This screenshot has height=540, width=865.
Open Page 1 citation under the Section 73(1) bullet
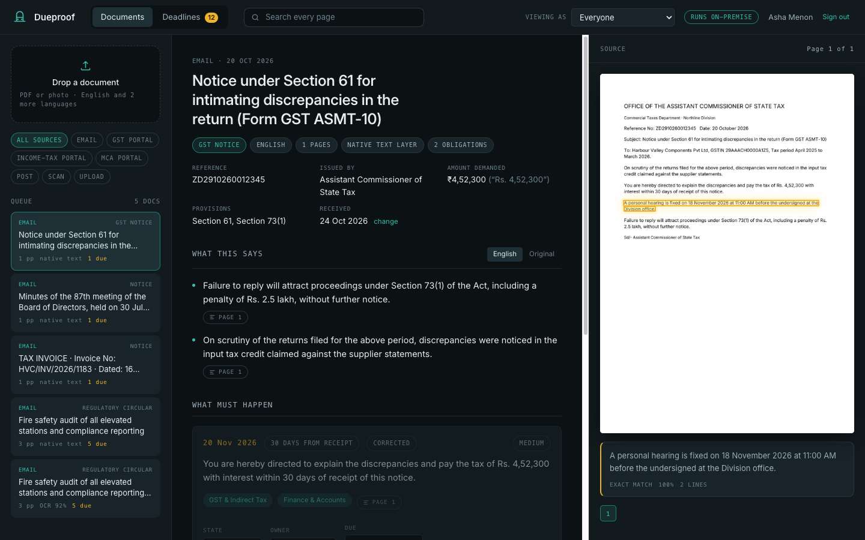(225, 317)
